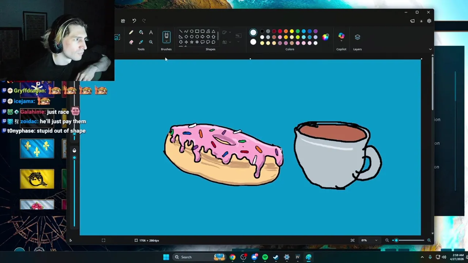Select the Diamond shape
This screenshot has width=468, height=263.
tap(186, 37)
